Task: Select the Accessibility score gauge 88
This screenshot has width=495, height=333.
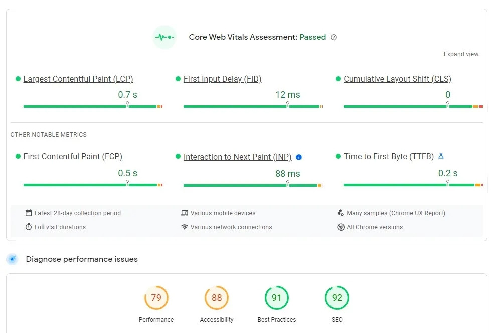Action: coord(217,298)
